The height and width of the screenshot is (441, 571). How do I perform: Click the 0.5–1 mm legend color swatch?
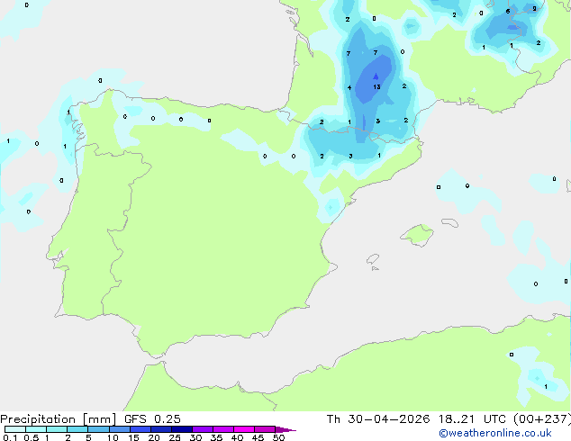click(36, 429)
